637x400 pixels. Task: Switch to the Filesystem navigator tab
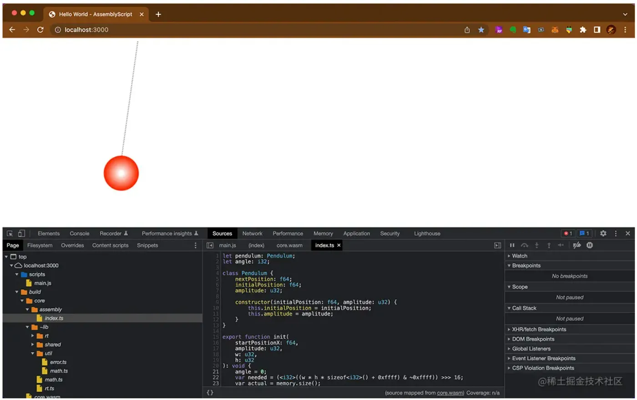pos(40,245)
